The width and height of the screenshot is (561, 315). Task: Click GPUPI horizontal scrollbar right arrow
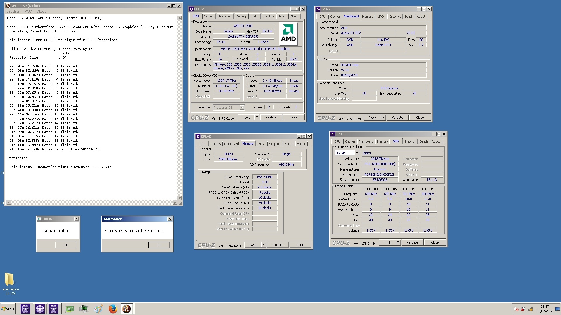175,203
